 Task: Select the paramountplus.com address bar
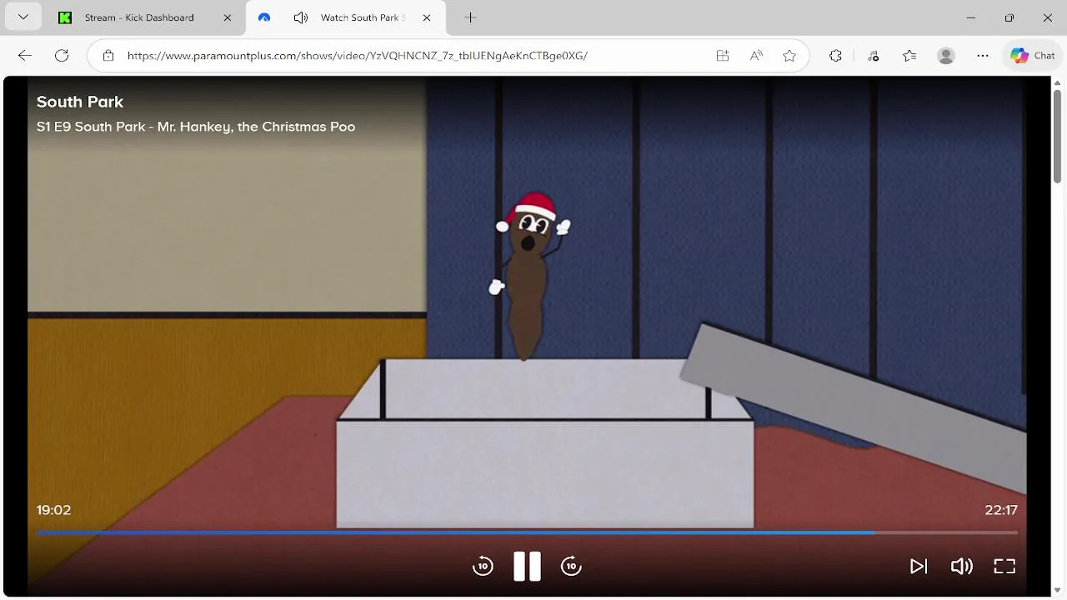[x=357, y=56]
